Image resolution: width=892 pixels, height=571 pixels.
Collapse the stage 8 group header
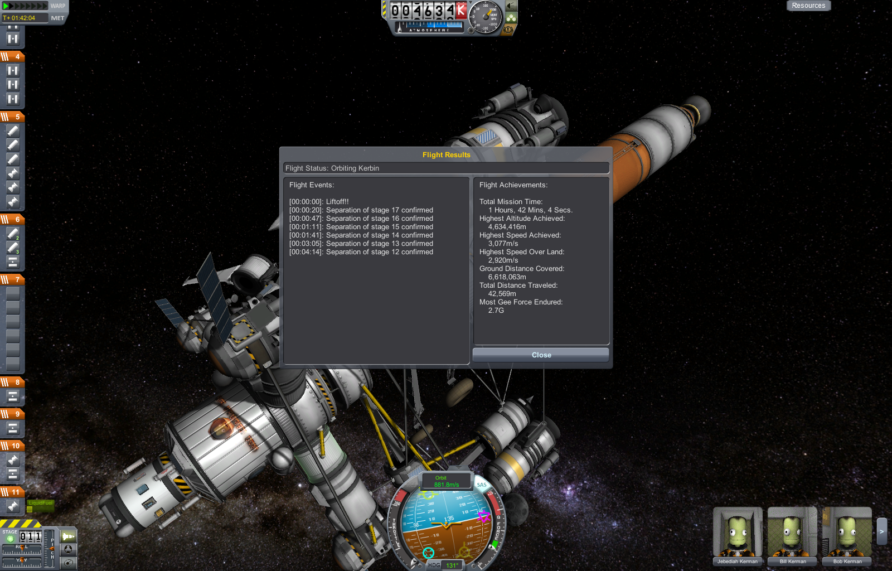pyautogui.click(x=12, y=382)
